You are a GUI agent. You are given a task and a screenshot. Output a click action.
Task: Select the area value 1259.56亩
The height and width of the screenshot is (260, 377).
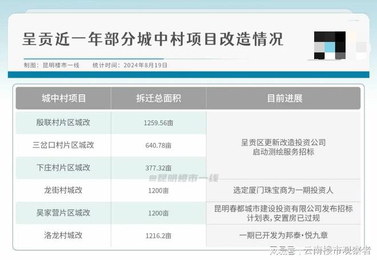[x=158, y=123]
